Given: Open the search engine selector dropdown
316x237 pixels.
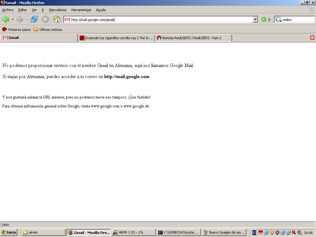Looking at the screenshot, I should pyautogui.click(x=279, y=19).
